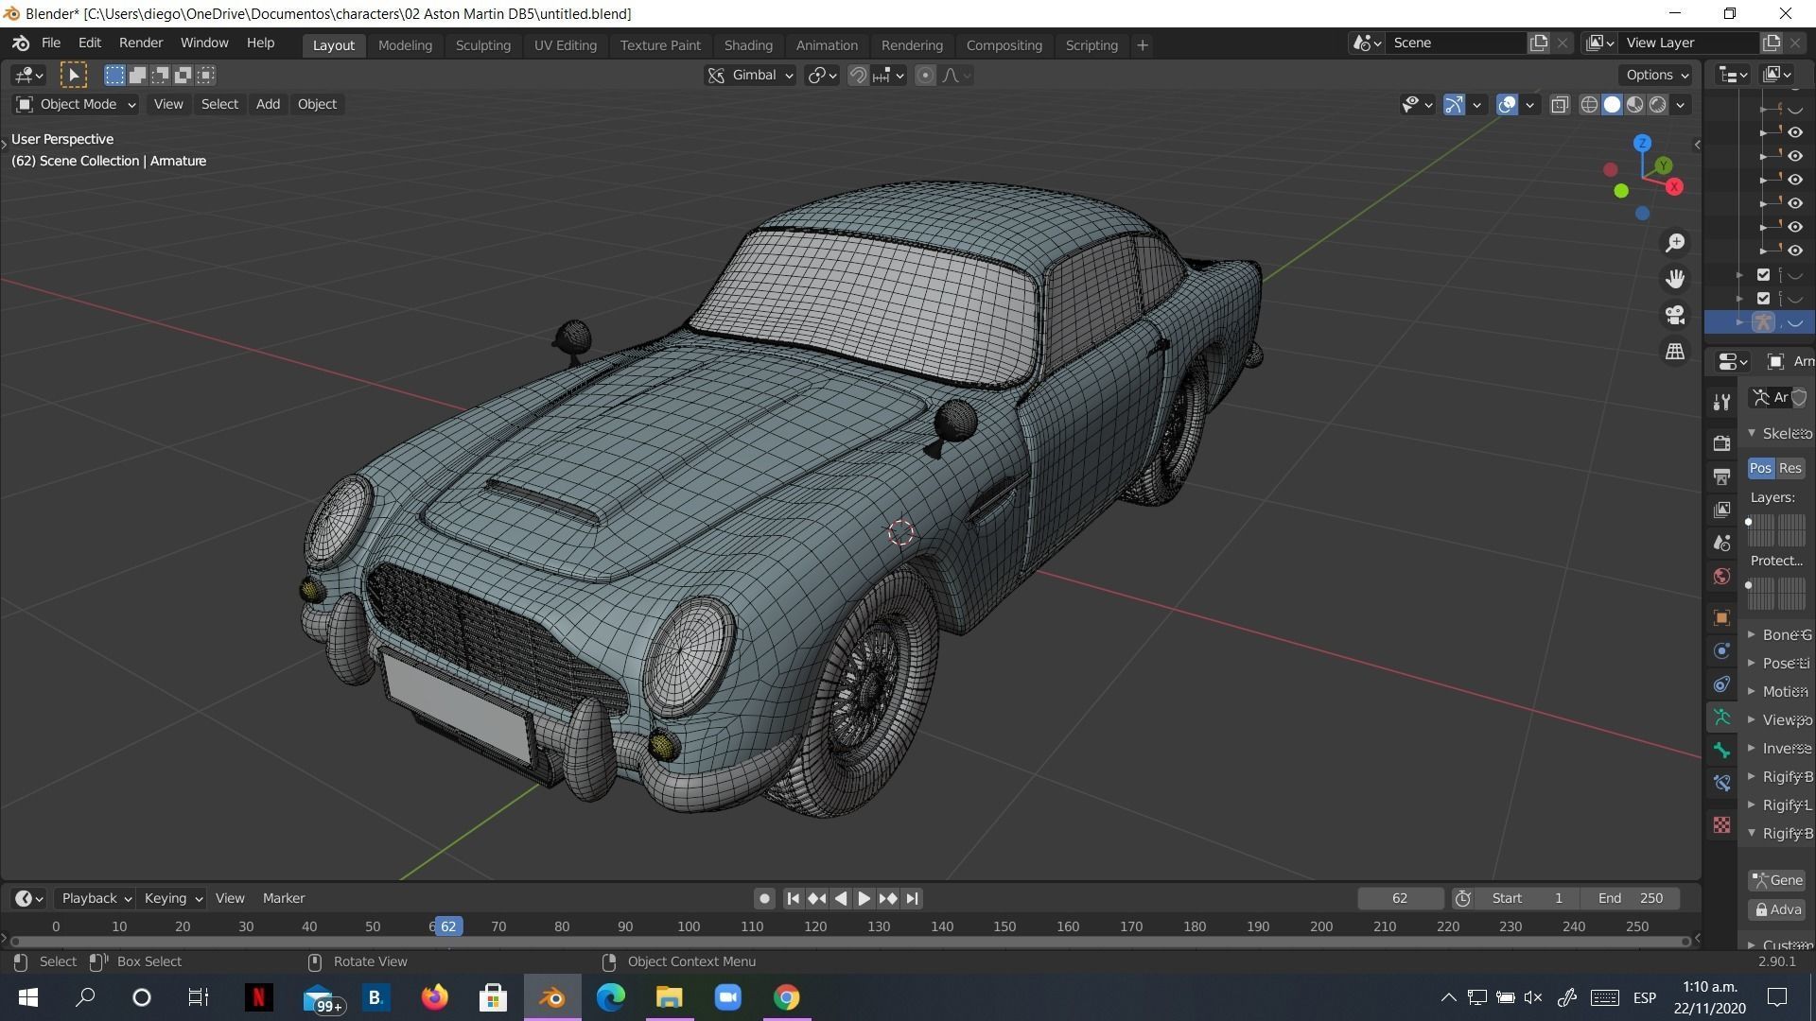Toggle camera view with the camera icon

[1675, 315]
